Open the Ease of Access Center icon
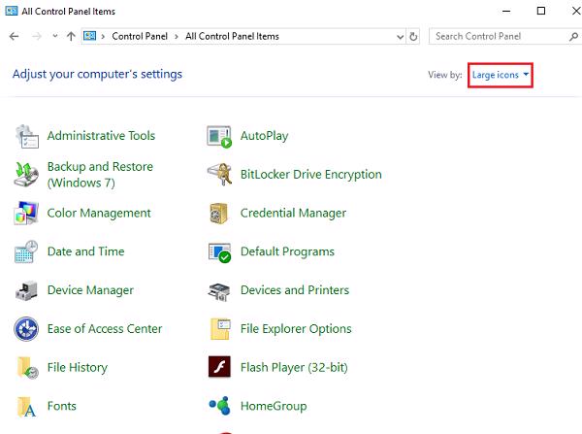Viewport: 582px width, 434px height. coord(26,329)
